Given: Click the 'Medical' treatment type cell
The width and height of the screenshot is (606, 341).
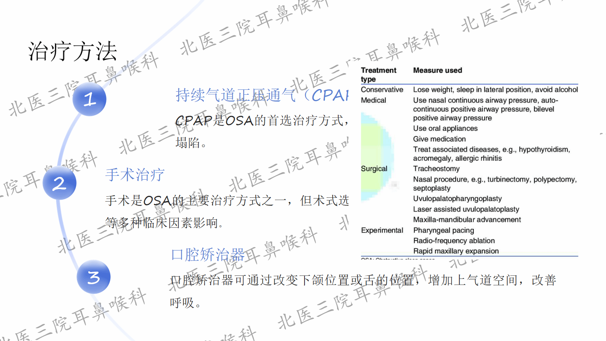Looking at the screenshot, I should tap(373, 100).
